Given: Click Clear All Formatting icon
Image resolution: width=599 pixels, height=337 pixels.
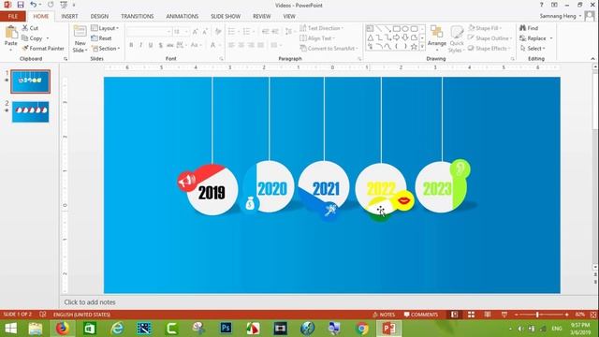Looking at the screenshot, I should (x=218, y=32).
